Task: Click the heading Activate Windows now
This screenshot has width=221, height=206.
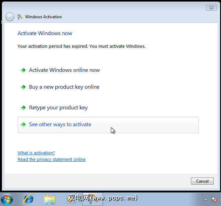Action: [45, 33]
